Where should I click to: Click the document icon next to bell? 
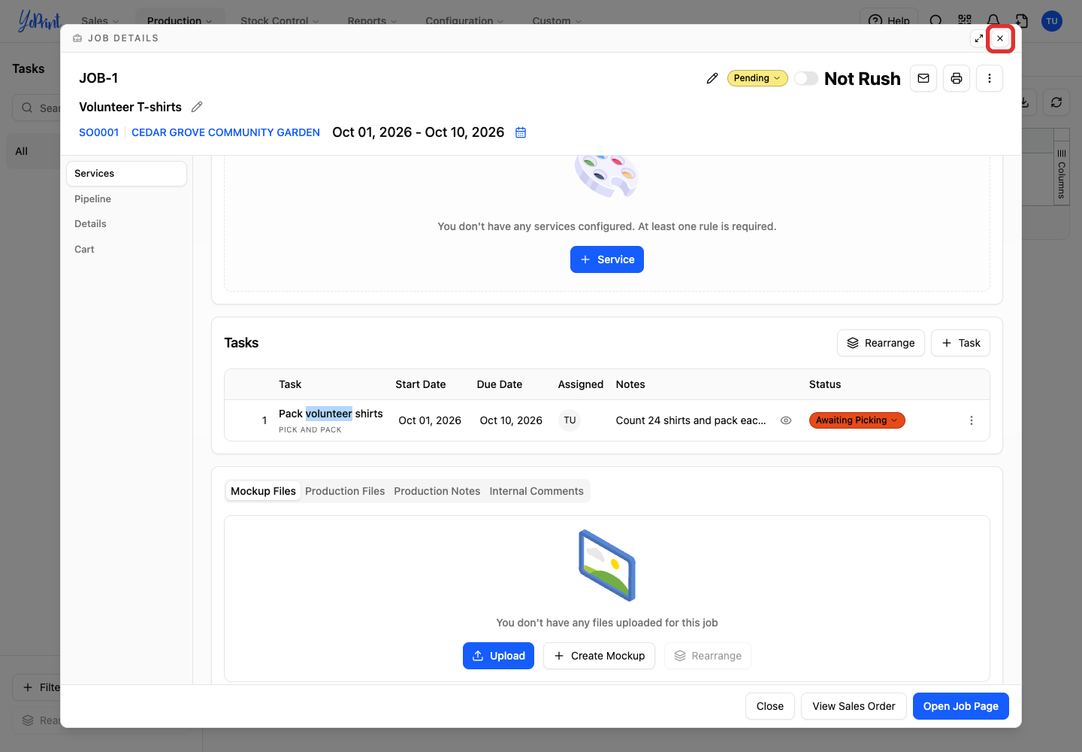1022,20
